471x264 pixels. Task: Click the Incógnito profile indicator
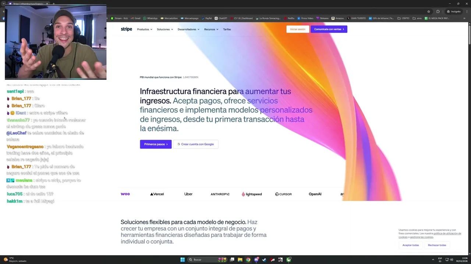454,11
